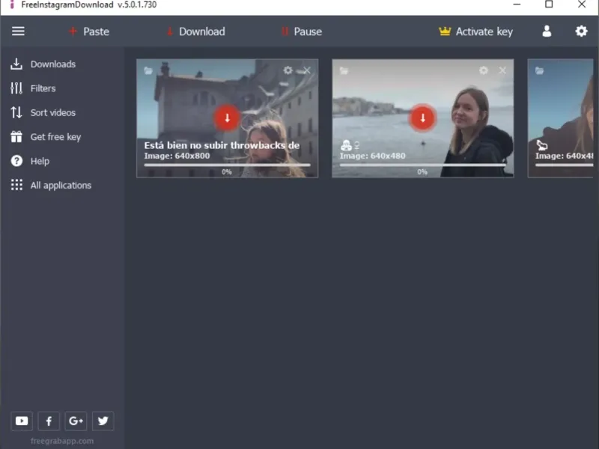Image resolution: width=599 pixels, height=449 pixels.
Task: Click the question mark Help icon
Action: tap(16, 161)
